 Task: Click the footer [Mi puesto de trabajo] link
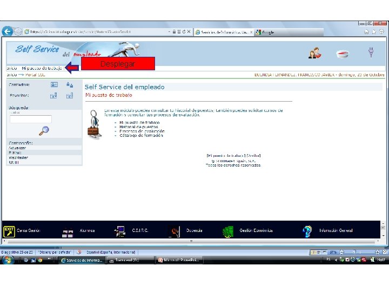226,156
